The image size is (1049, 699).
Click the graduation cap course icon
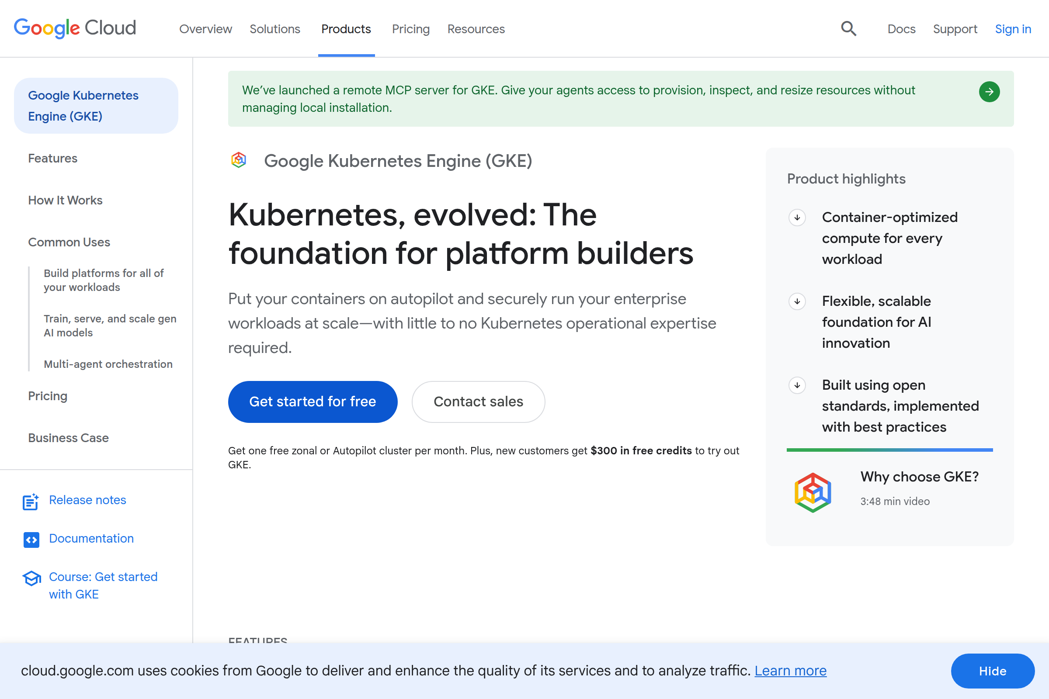(x=31, y=578)
